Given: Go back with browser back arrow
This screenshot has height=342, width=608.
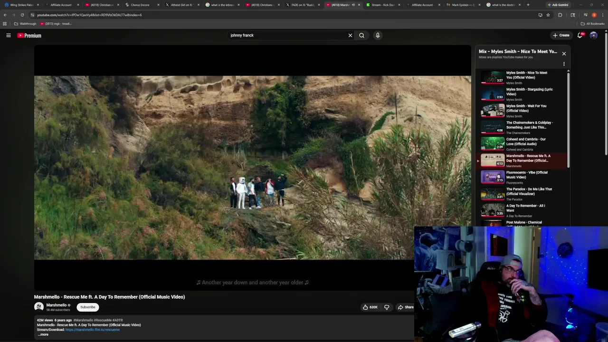Looking at the screenshot, I should pos(5,15).
